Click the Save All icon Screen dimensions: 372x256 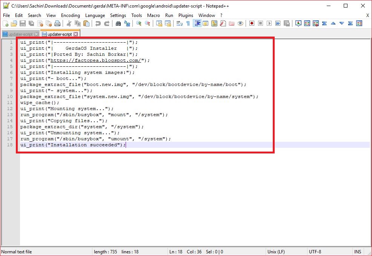(31, 23)
